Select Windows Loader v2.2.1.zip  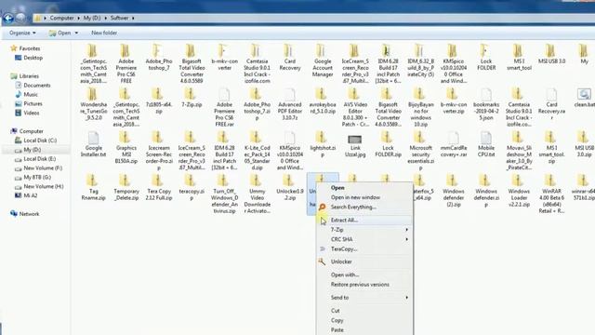pos(519,191)
